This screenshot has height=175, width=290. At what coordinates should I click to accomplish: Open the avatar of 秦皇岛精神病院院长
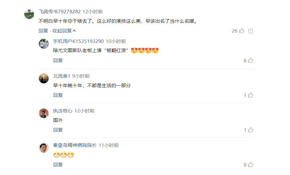coord(44,148)
